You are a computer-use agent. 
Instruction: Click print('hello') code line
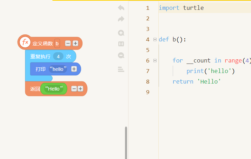pyautogui.click(x=211, y=71)
